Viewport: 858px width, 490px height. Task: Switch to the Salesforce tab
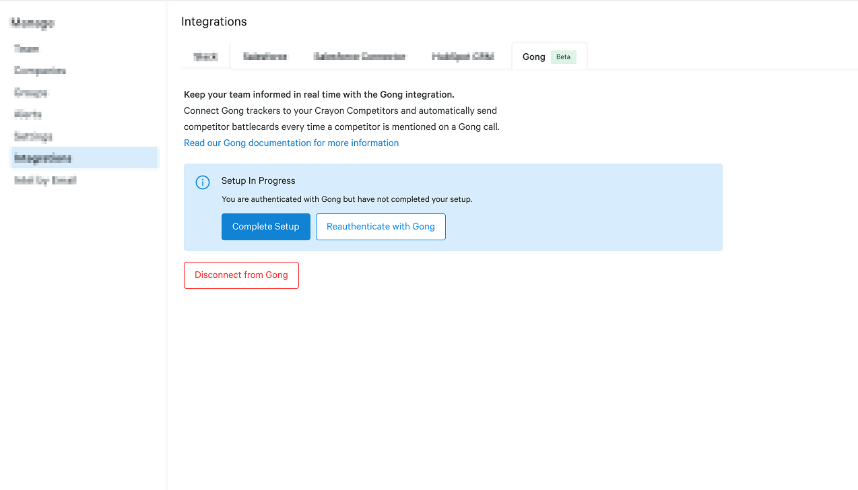[x=265, y=57]
